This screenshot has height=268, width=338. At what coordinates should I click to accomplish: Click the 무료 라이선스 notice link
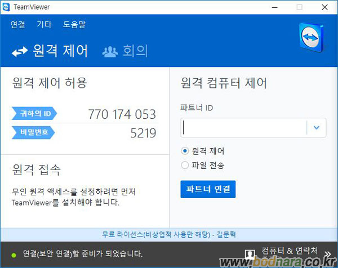[x=169, y=234]
